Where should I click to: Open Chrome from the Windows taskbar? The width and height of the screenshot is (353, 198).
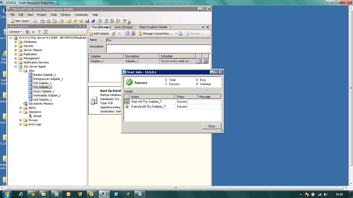point(33,194)
